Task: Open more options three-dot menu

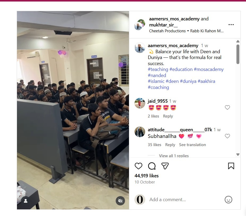Action: 231,25
